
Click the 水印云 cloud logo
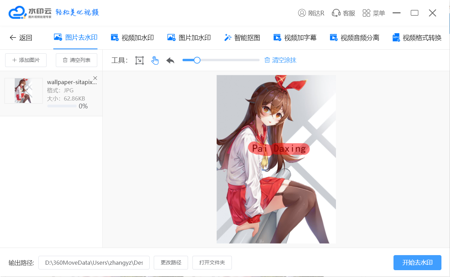click(18, 13)
